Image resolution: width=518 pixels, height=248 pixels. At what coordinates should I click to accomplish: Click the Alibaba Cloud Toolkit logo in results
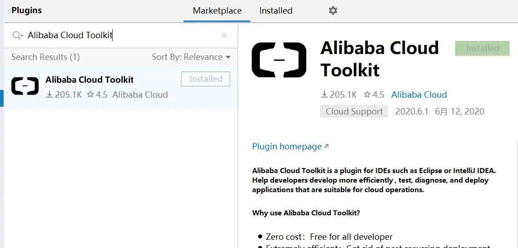tap(25, 86)
